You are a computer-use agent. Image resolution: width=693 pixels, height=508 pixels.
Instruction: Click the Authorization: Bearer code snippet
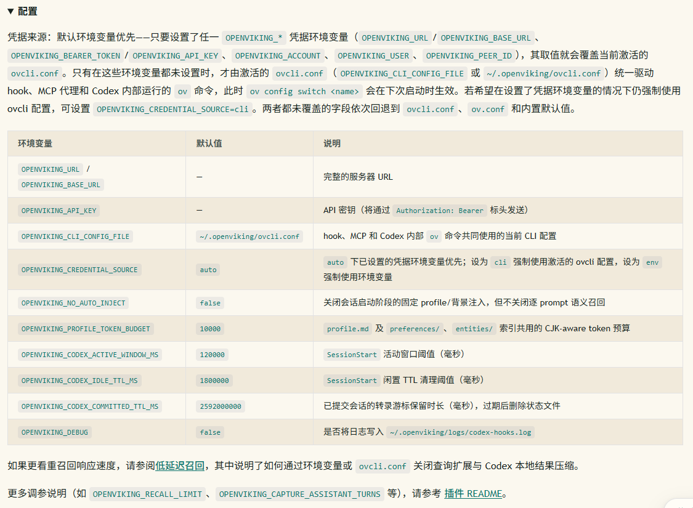(x=440, y=210)
